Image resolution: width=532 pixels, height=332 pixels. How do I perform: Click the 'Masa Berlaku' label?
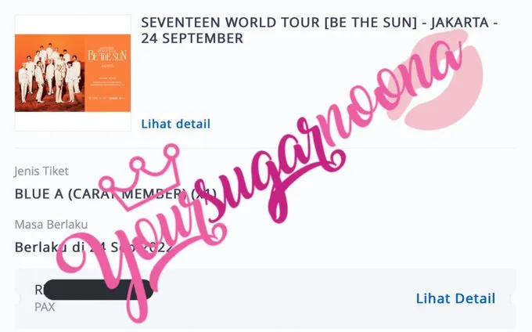coord(51,225)
